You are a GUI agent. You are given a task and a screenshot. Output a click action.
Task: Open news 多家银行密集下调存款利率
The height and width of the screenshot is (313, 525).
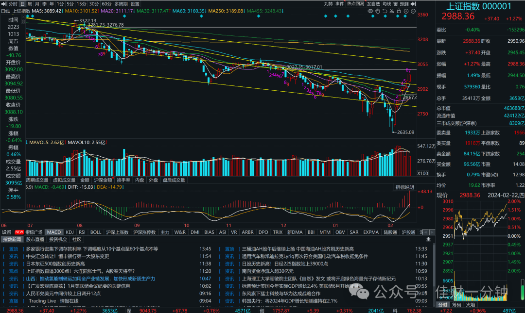(92, 249)
